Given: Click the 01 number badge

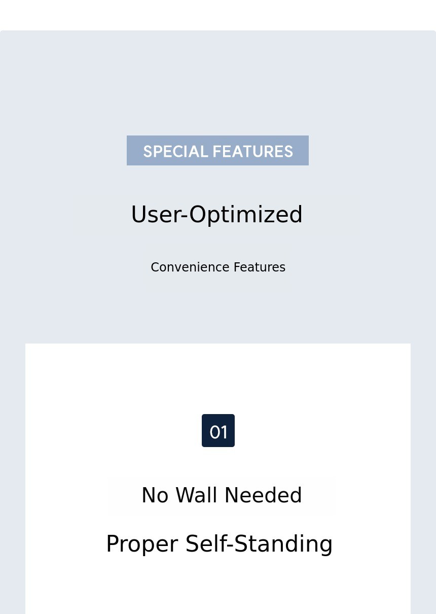Looking at the screenshot, I should (218, 431).
